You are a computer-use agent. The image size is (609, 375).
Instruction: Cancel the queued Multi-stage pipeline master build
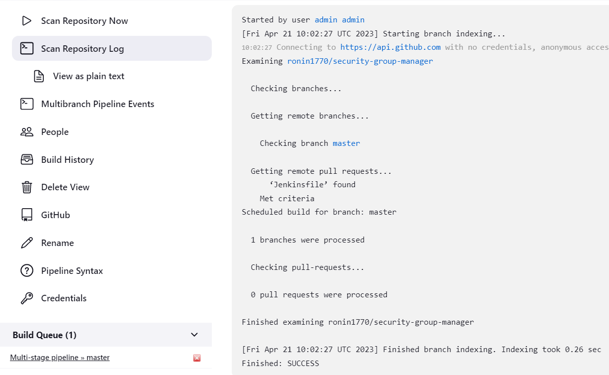click(x=197, y=358)
